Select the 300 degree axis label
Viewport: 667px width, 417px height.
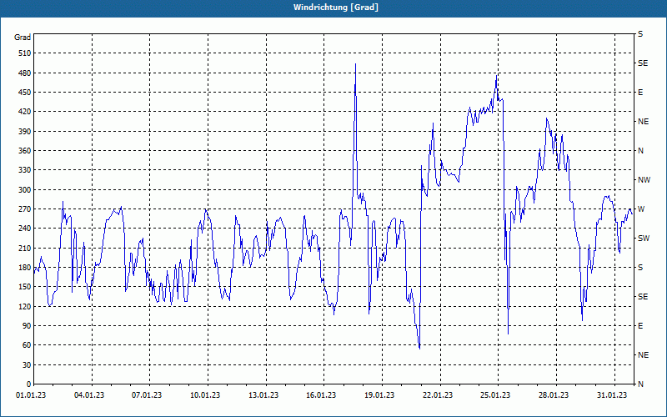25,190
